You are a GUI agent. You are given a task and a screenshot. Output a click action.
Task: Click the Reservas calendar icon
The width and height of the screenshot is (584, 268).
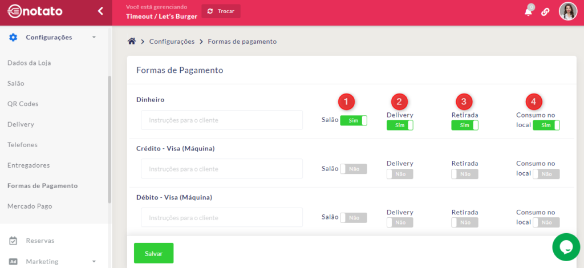pyautogui.click(x=13, y=241)
